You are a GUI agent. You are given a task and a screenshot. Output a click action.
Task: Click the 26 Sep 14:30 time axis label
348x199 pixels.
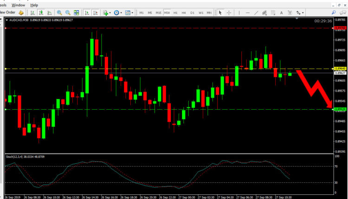coord(90,197)
